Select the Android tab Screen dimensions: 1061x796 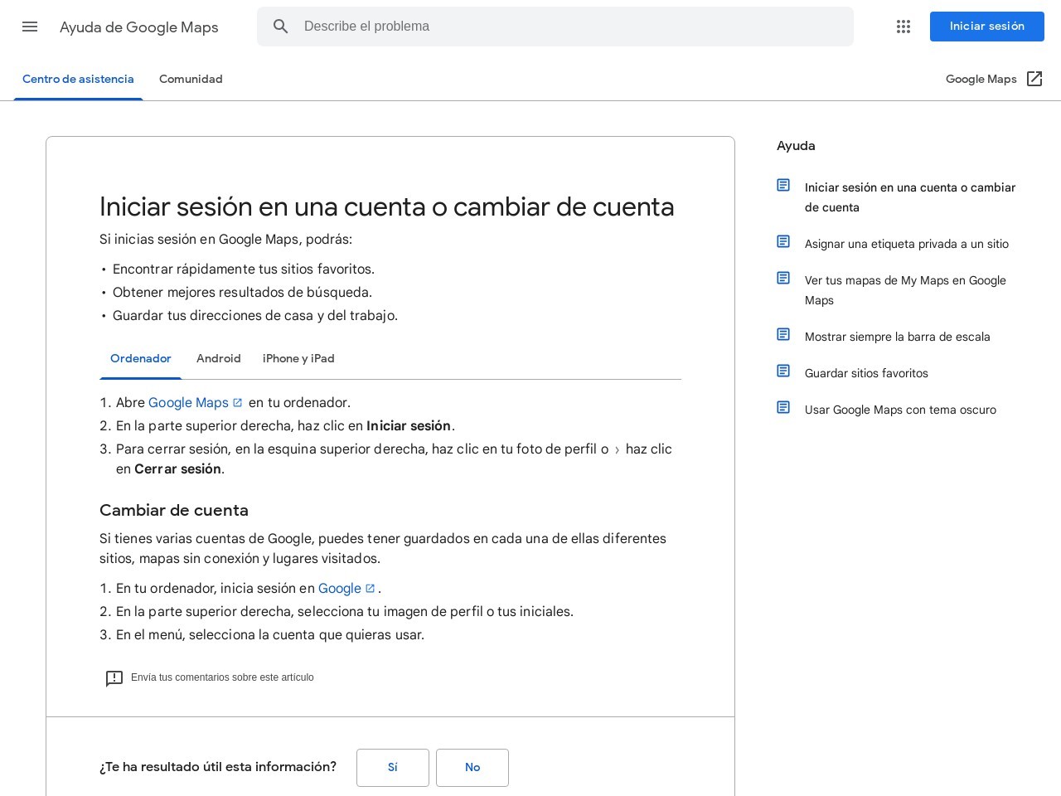coord(219,359)
